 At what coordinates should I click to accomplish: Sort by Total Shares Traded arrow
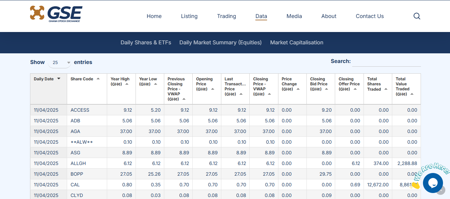coord(386,89)
